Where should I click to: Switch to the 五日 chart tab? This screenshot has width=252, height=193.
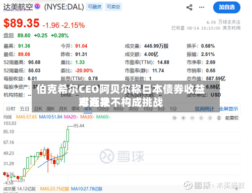[x=25, y=109]
